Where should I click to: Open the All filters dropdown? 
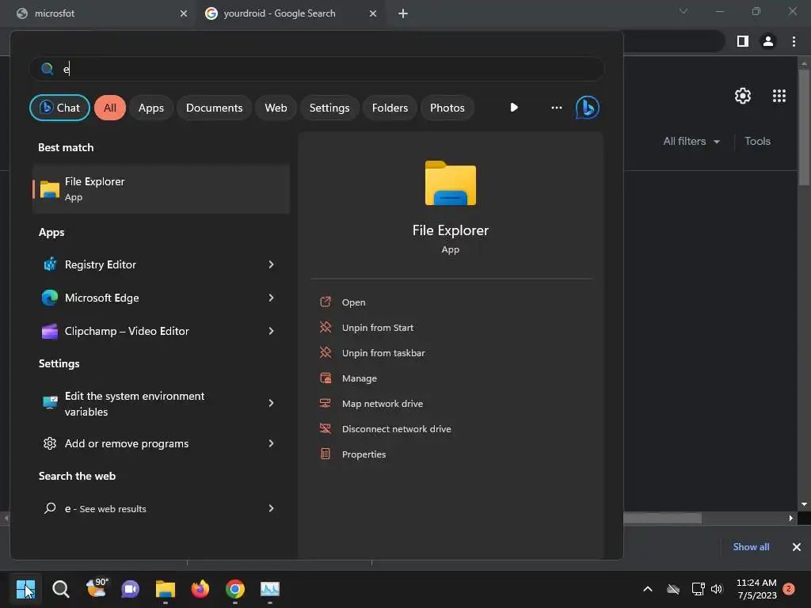point(691,141)
